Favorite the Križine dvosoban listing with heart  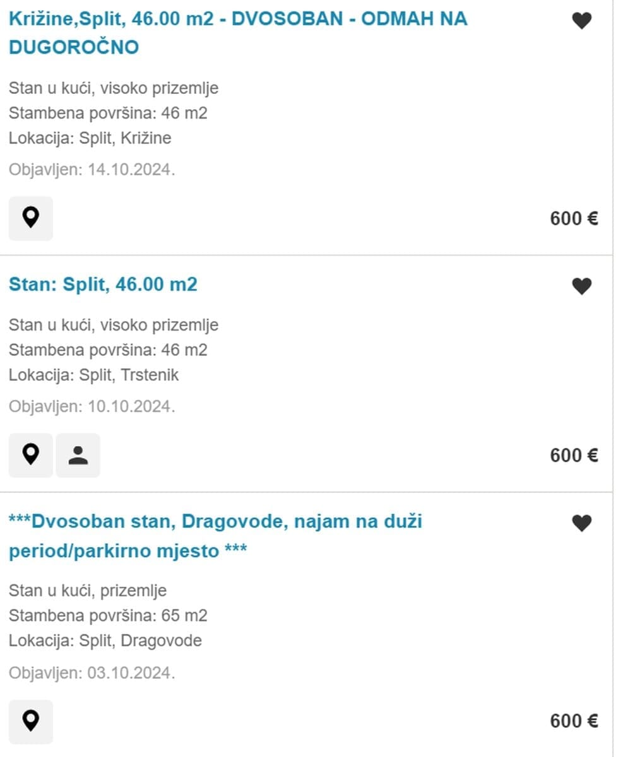(x=581, y=21)
